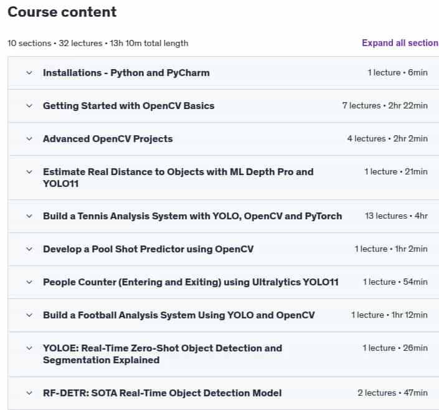Expand chevron for Tennis Analysis System section

tap(29, 216)
